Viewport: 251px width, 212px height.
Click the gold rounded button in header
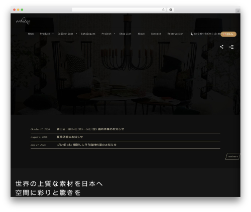pyautogui.click(x=228, y=34)
